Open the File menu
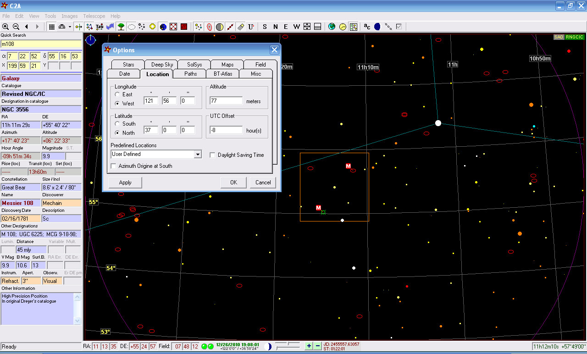 6,16
